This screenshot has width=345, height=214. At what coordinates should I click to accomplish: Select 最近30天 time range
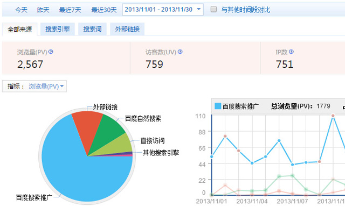click(104, 10)
